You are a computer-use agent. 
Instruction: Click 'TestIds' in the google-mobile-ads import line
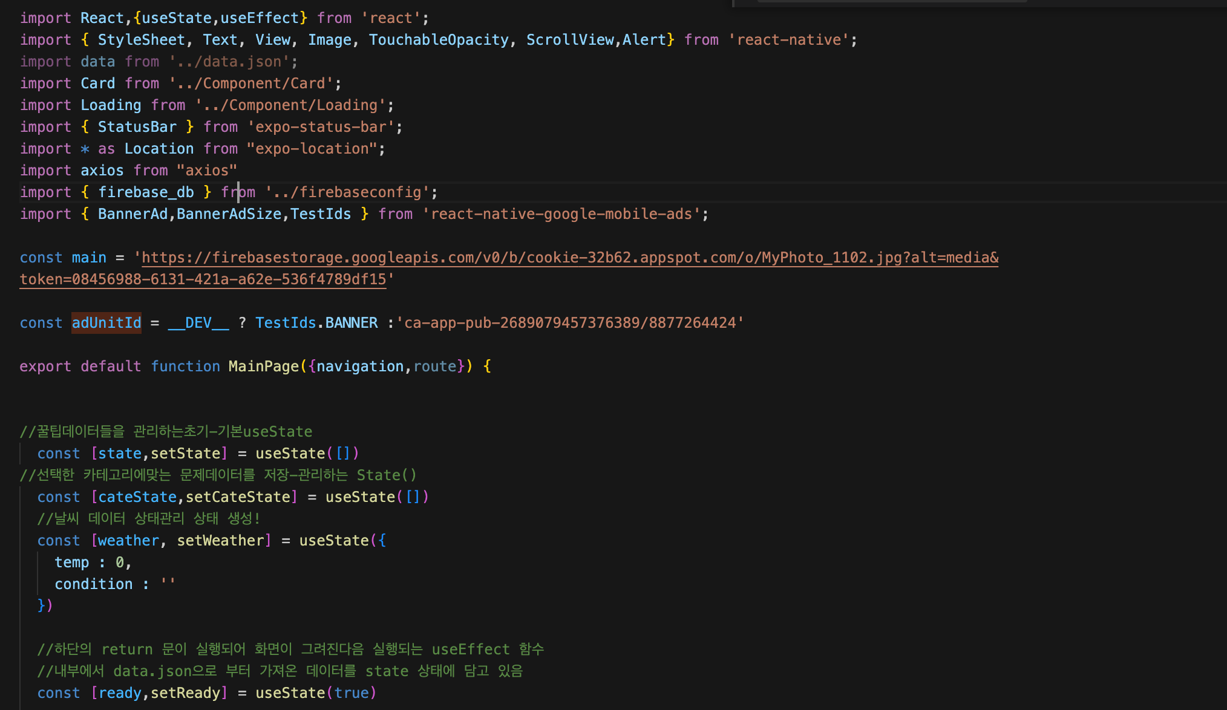click(321, 214)
